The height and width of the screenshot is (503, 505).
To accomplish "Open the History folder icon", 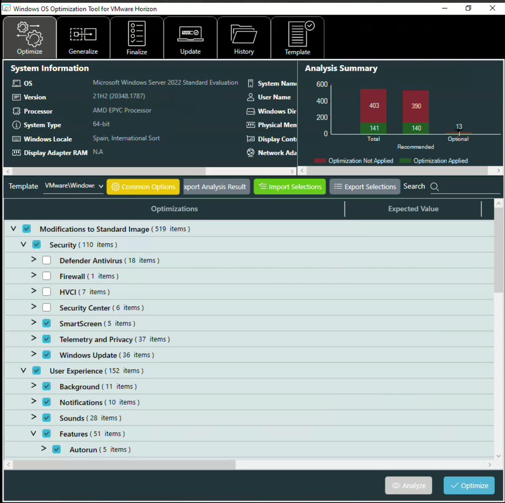I will click(x=244, y=34).
